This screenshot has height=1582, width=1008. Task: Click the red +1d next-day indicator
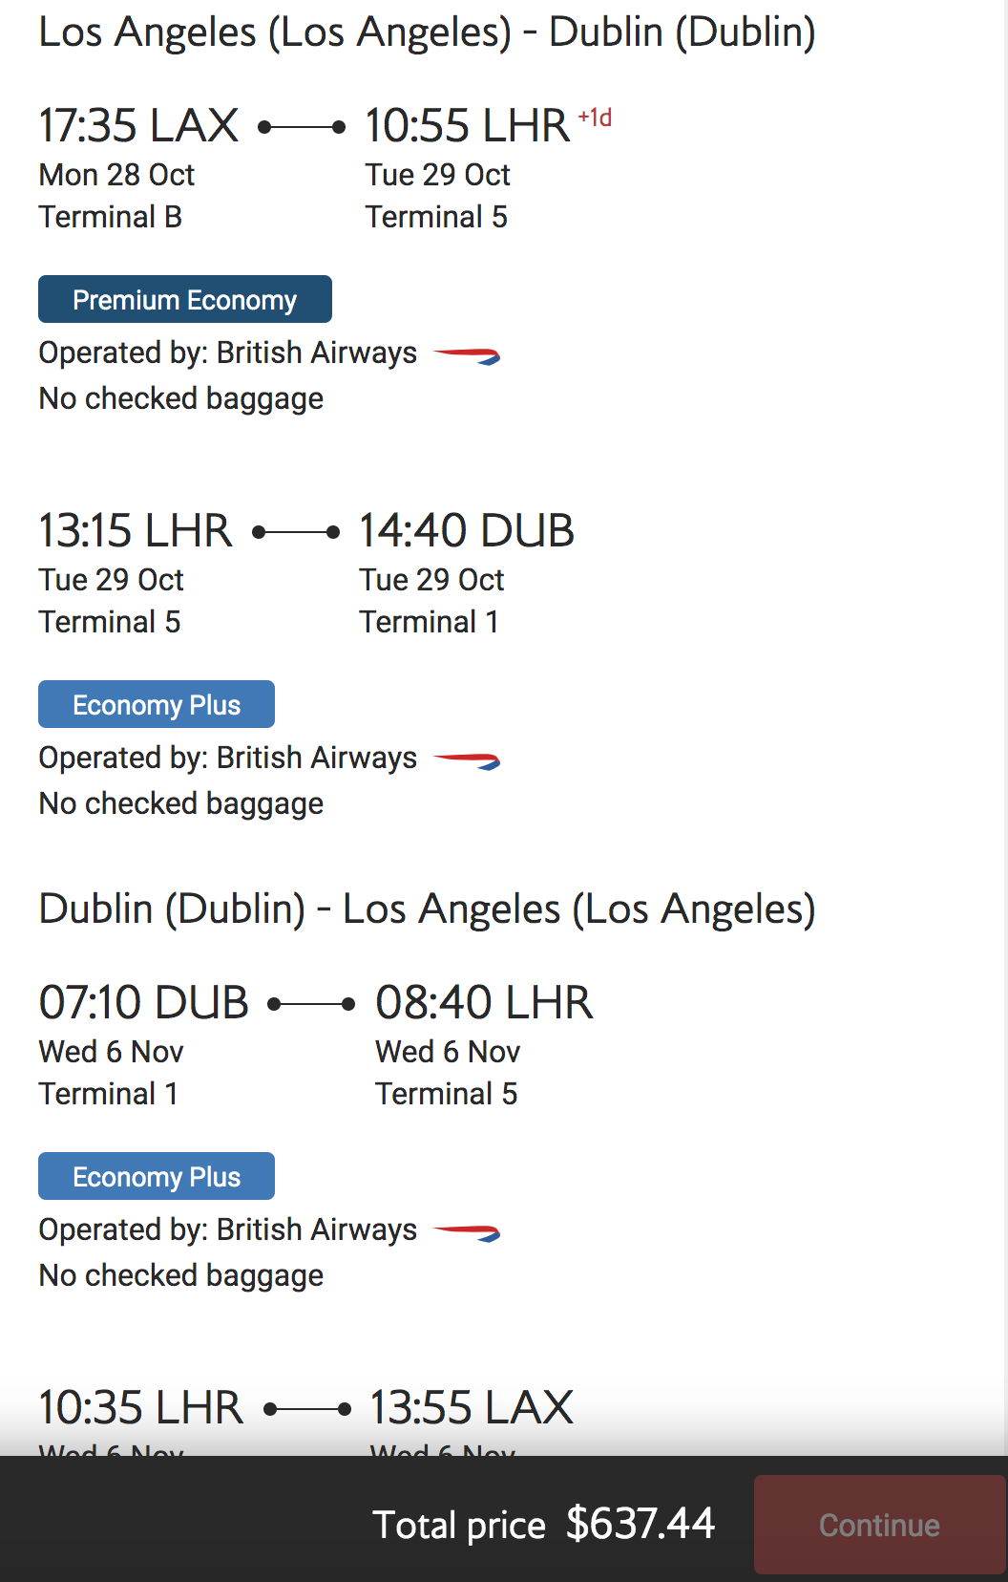click(595, 118)
